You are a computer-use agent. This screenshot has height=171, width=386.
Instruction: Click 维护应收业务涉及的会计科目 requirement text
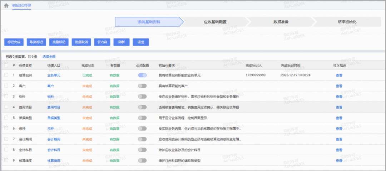(x=179, y=150)
